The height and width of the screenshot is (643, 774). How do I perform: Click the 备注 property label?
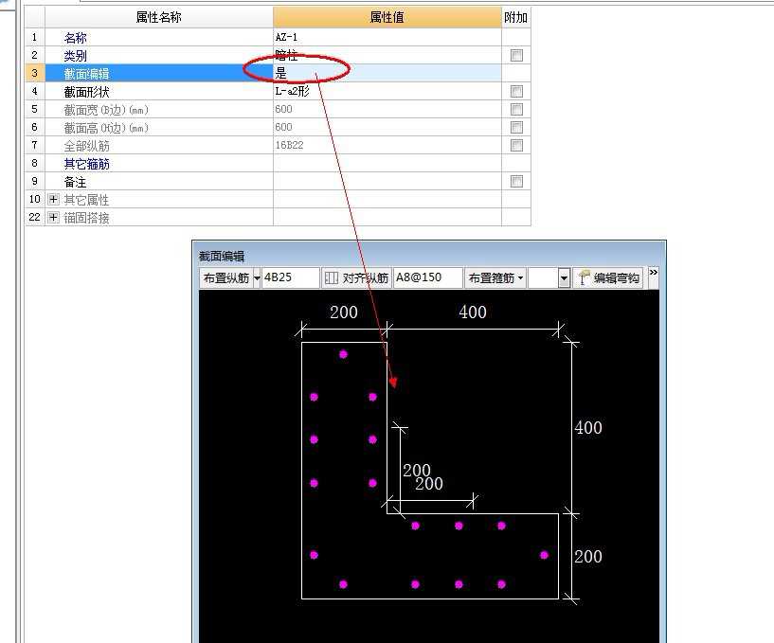click(75, 182)
